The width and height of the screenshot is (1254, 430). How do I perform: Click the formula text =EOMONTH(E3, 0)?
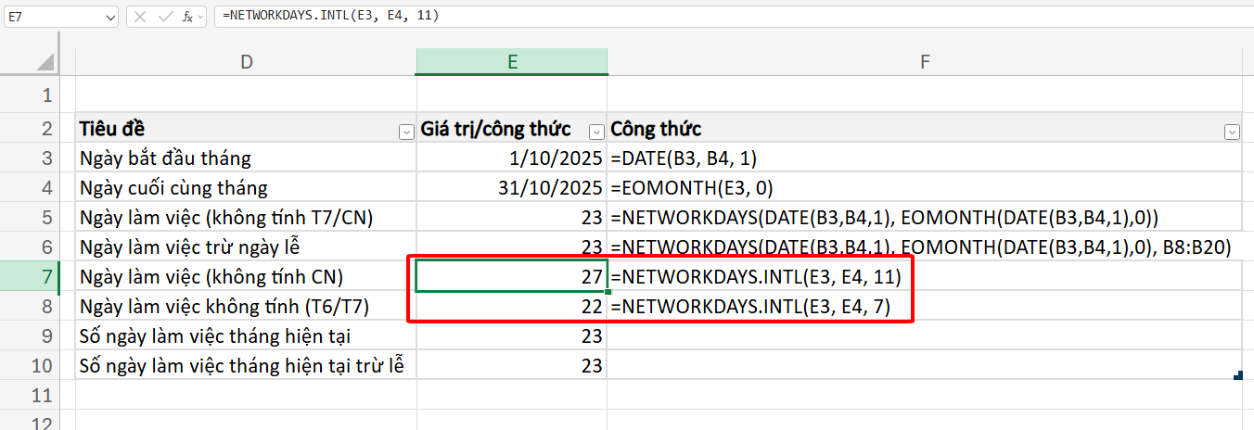(x=692, y=188)
